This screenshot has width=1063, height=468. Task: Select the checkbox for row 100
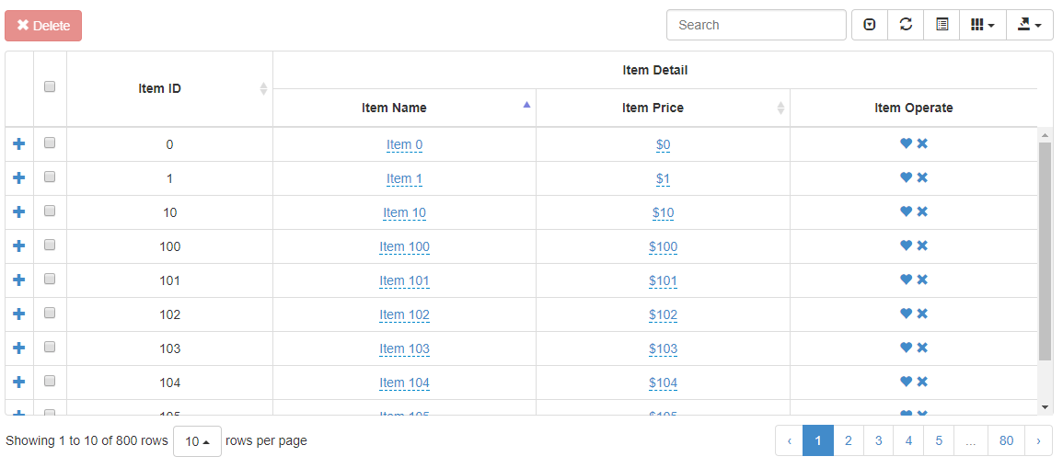[x=50, y=245]
